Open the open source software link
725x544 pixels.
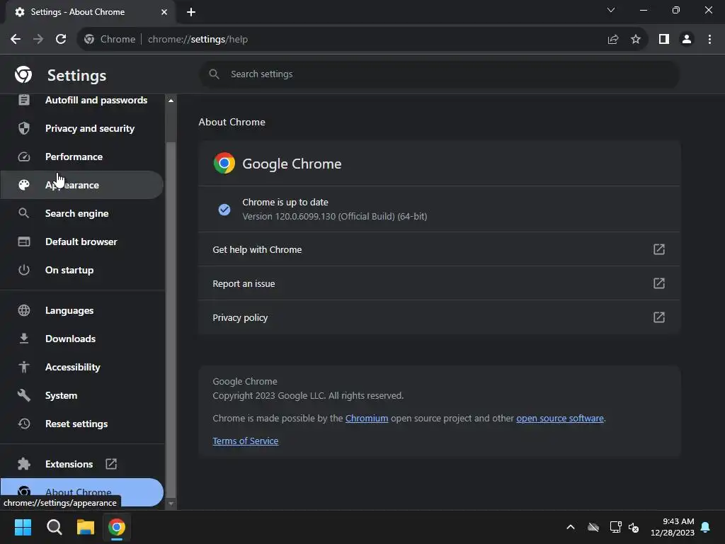[560, 418]
